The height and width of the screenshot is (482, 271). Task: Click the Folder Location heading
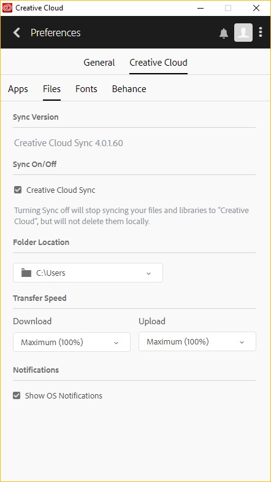[41, 243]
